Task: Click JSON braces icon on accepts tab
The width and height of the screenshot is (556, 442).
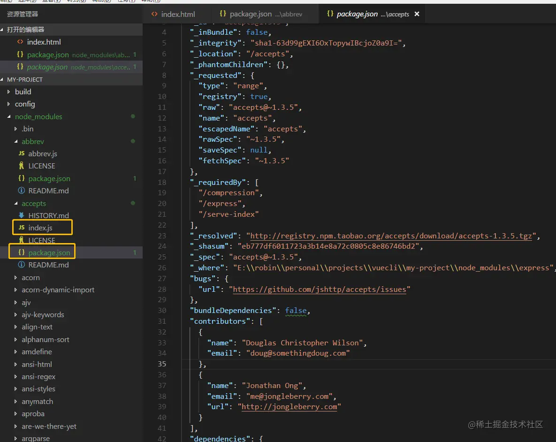Action: 330,14
